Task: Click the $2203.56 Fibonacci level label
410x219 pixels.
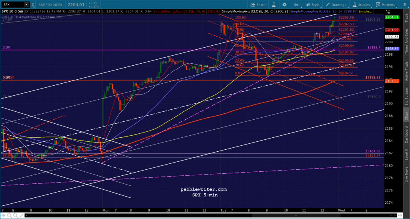Action: pyautogui.click(x=346, y=18)
